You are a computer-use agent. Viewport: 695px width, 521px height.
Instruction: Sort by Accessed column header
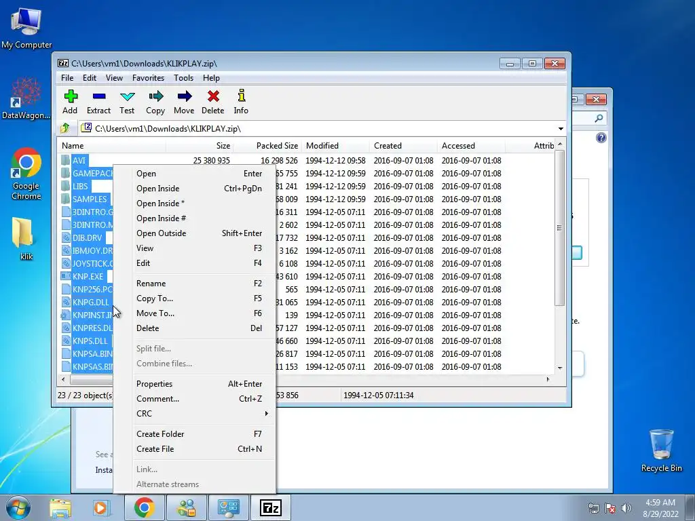[471, 146]
